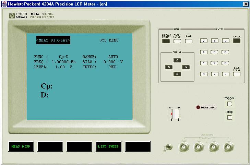Toggle the off/on power switch
The height and width of the screenshot is (165, 250).
tap(175, 114)
